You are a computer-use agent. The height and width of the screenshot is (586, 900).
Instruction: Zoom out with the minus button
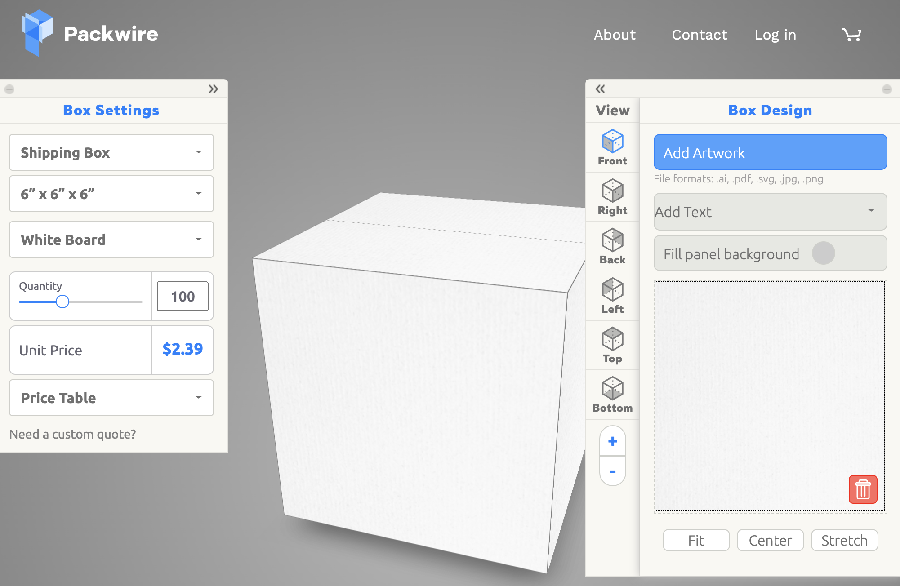(x=612, y=471)
